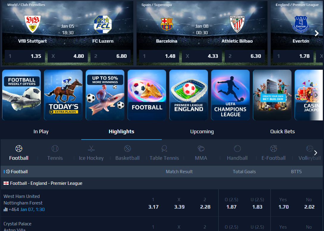This screenshot has width=324, height=231.
Task: Open the Quick Bets tab
Action: [282, 131]
